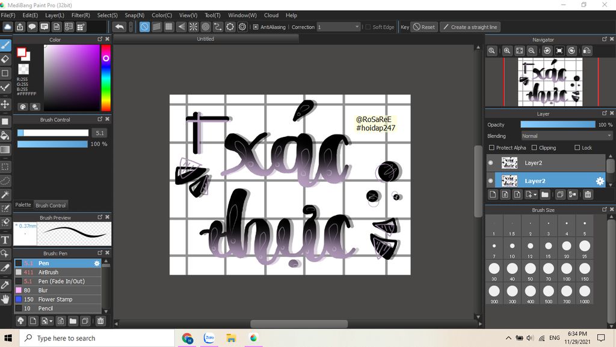
Task: Pick the Pencil brush
Action: pyautogui.click(x=58, y=309)
